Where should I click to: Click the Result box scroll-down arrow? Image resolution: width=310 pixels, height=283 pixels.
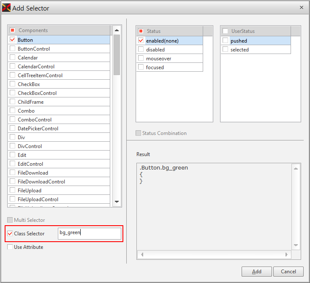point(296,245)
